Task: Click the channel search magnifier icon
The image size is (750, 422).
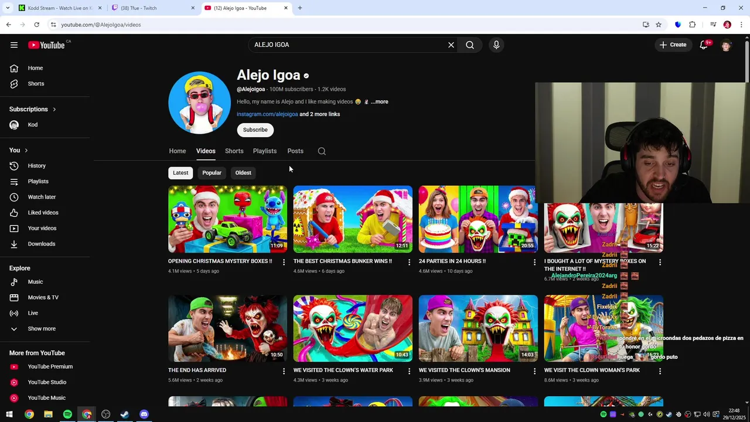Action: click(x=322, y=151)
